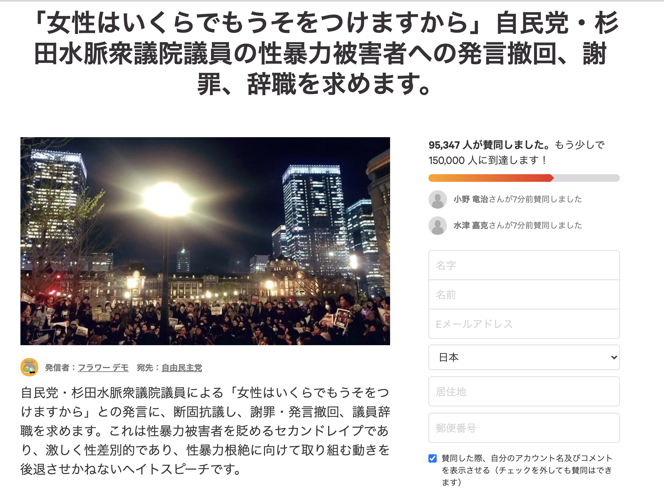Click the Flower Demo organizer avatar icon

pos(29,367)
